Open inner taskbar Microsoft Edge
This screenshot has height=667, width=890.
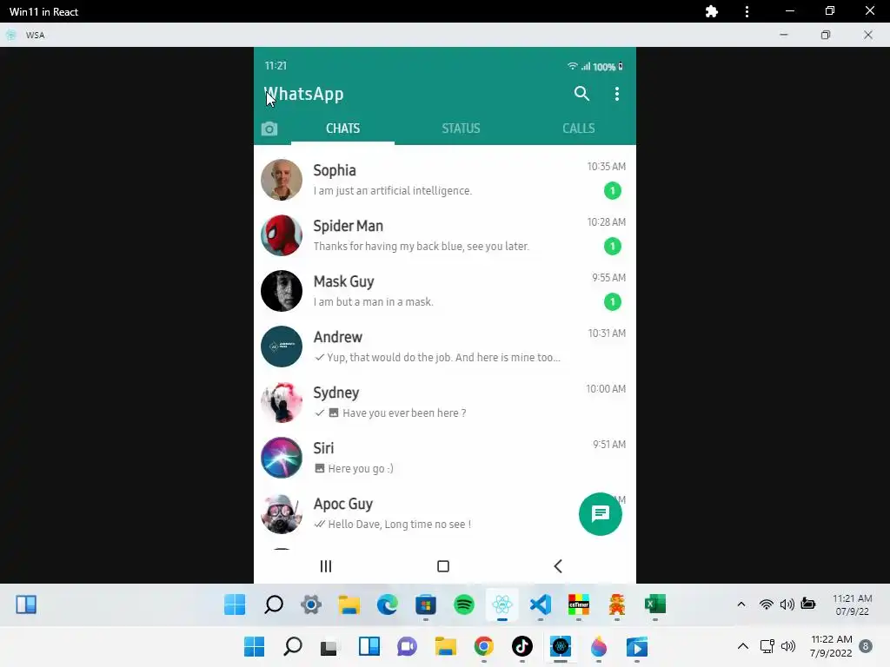tap(387, 604)
